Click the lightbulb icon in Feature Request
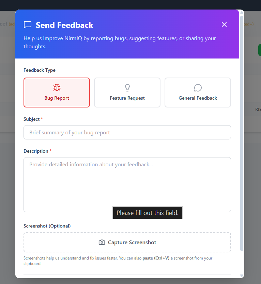Screen dimensions: 261x284 coord(127,88)
